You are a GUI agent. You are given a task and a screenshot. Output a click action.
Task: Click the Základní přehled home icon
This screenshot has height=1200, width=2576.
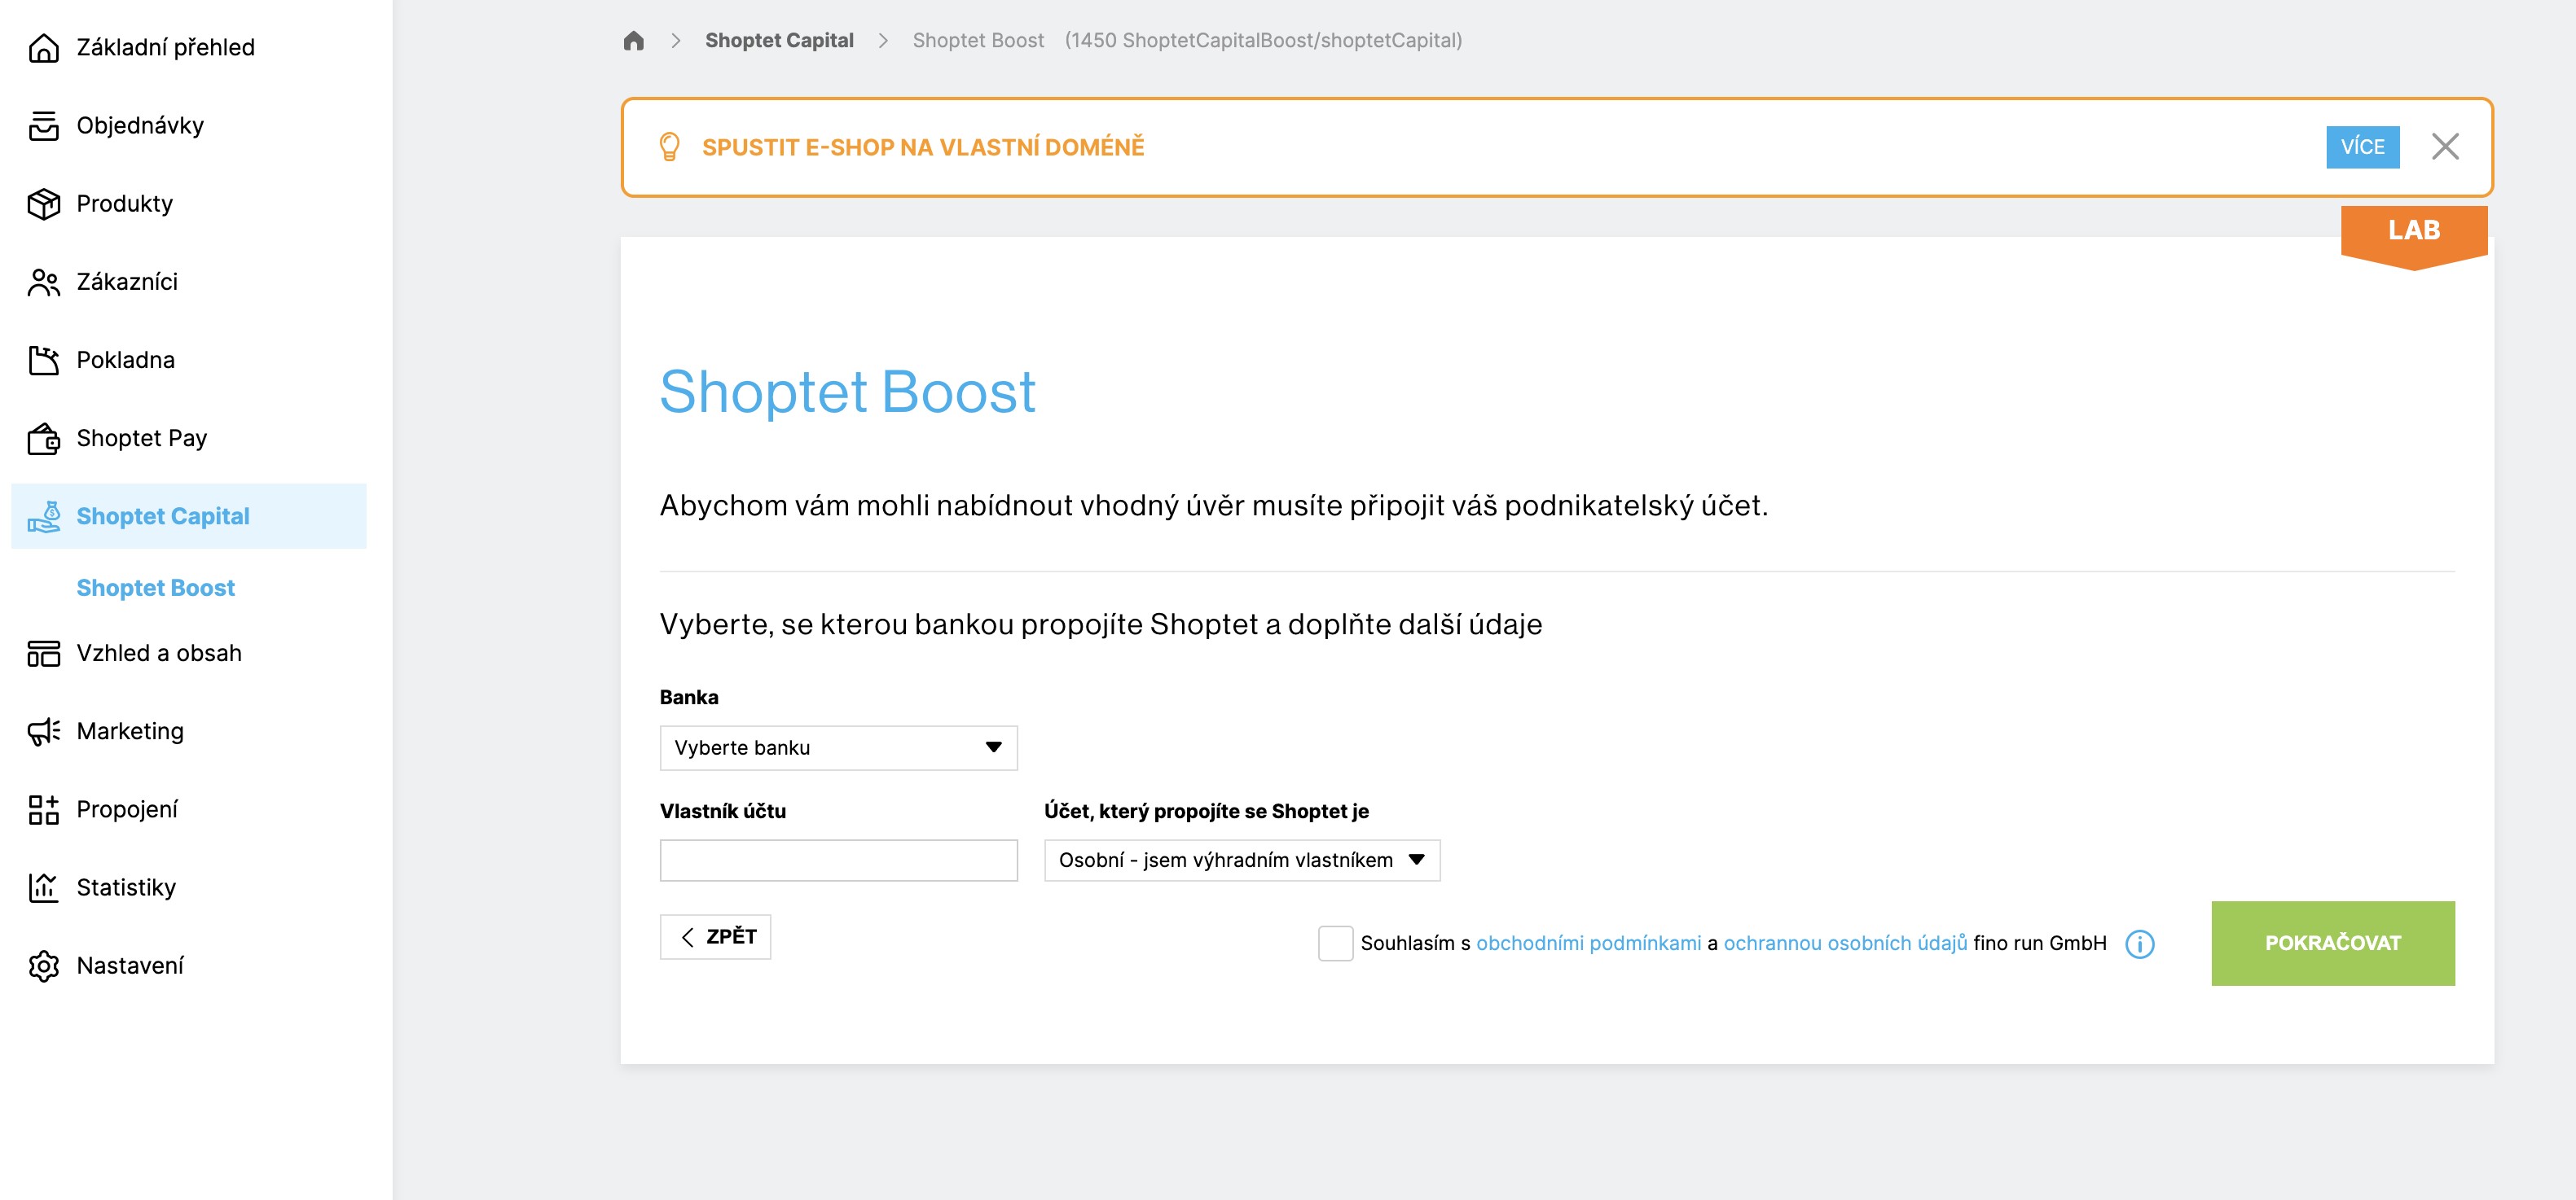pyautogui.click(x=43, y=47)
